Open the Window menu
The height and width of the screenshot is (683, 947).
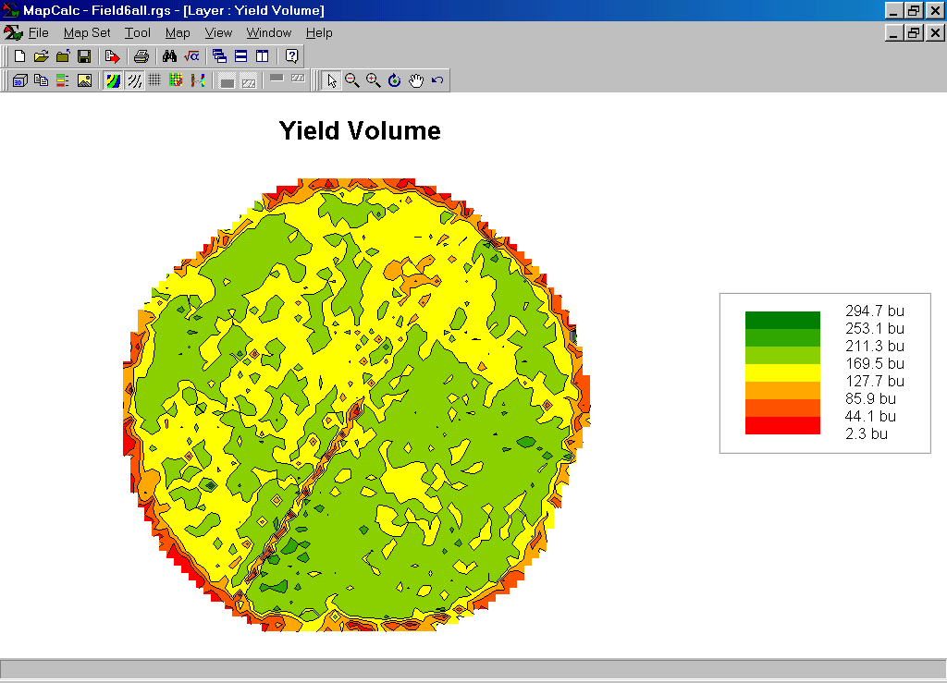(268, 32)
